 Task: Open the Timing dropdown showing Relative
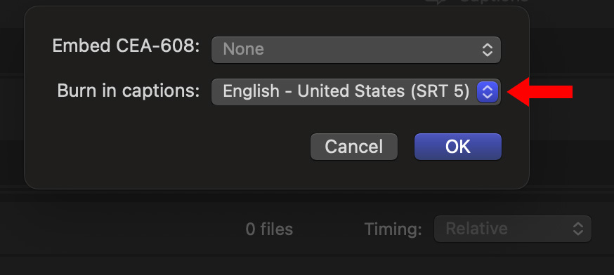(x=513, y=229)
